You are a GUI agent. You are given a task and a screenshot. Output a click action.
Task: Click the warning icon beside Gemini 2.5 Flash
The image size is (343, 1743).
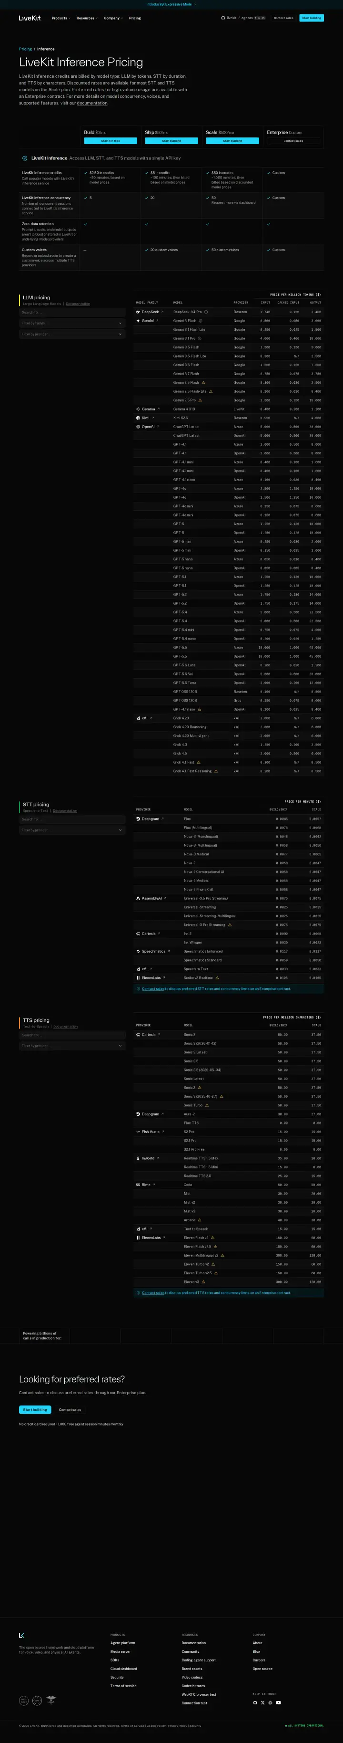[x=203, y=382]
